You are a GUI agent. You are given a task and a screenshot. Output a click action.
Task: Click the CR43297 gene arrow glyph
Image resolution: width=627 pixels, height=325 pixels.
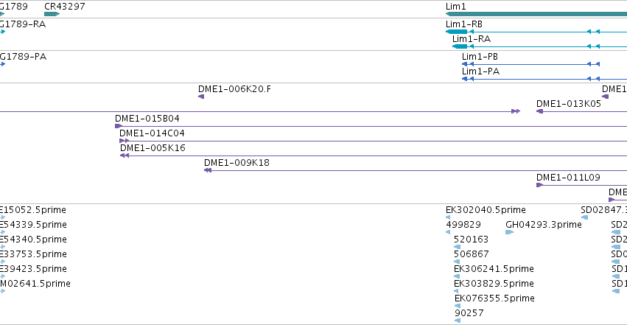(x=52, y=14)
